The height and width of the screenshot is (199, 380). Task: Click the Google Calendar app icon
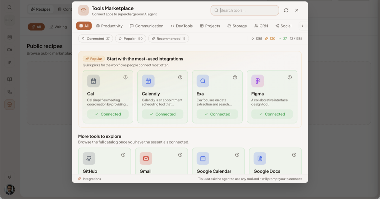(203, 159)
